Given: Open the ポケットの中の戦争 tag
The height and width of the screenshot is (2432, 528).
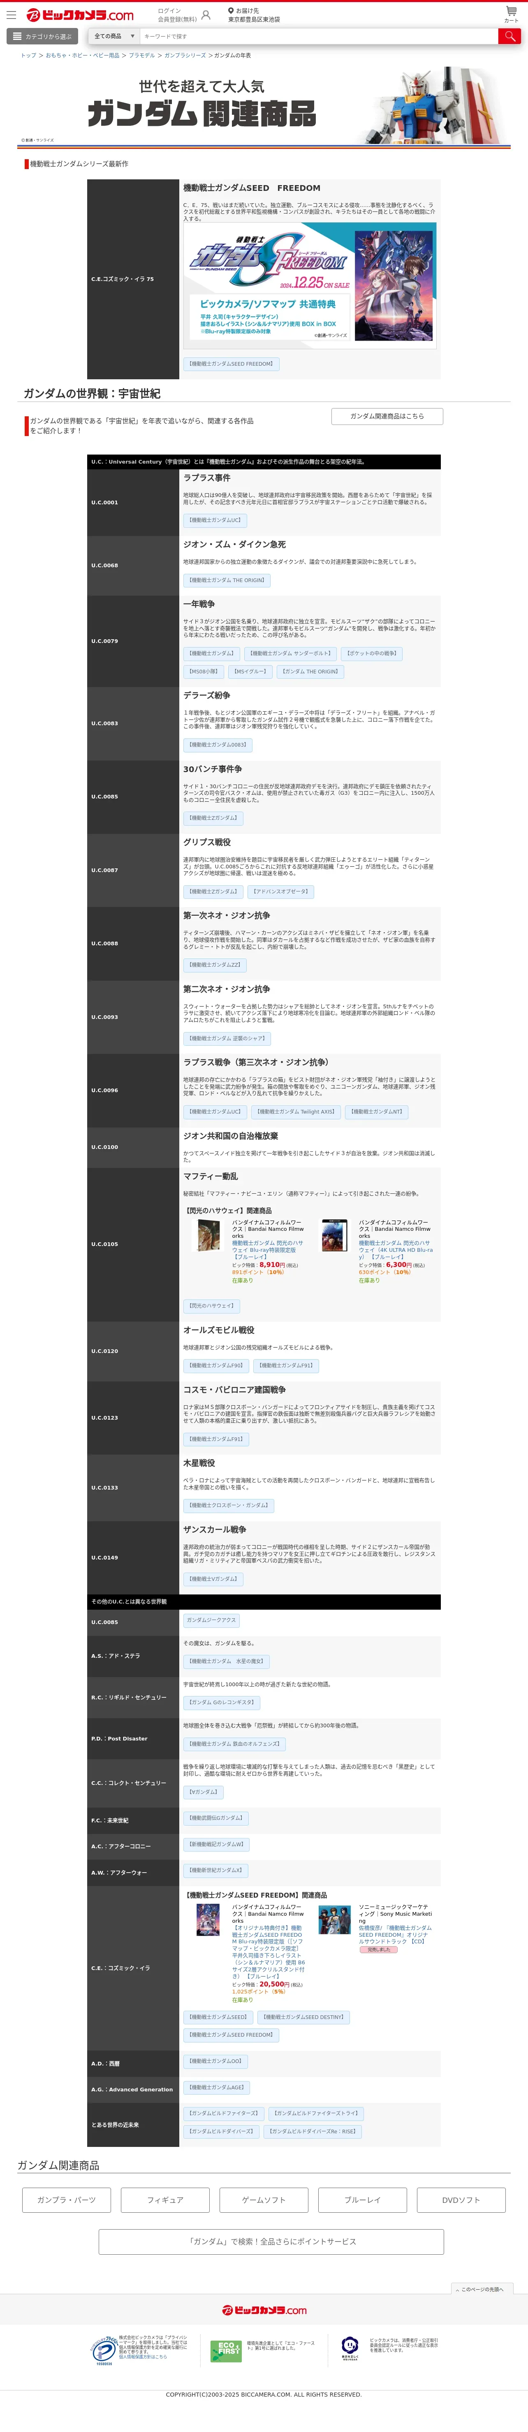Looking at the screenshot, I should click(x=372, y=653).
